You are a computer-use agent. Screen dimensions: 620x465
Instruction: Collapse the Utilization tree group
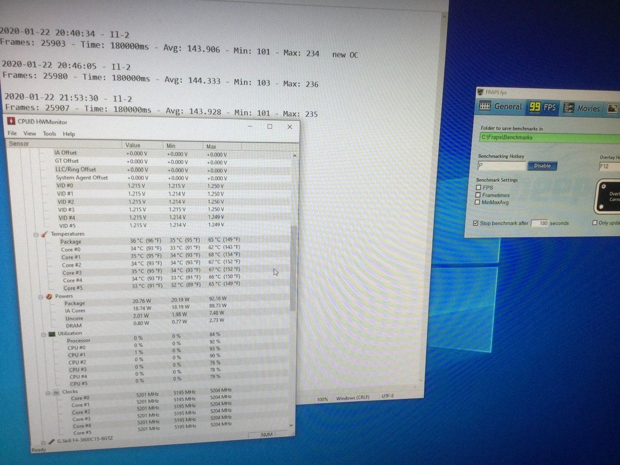click(x=44, y=334)
